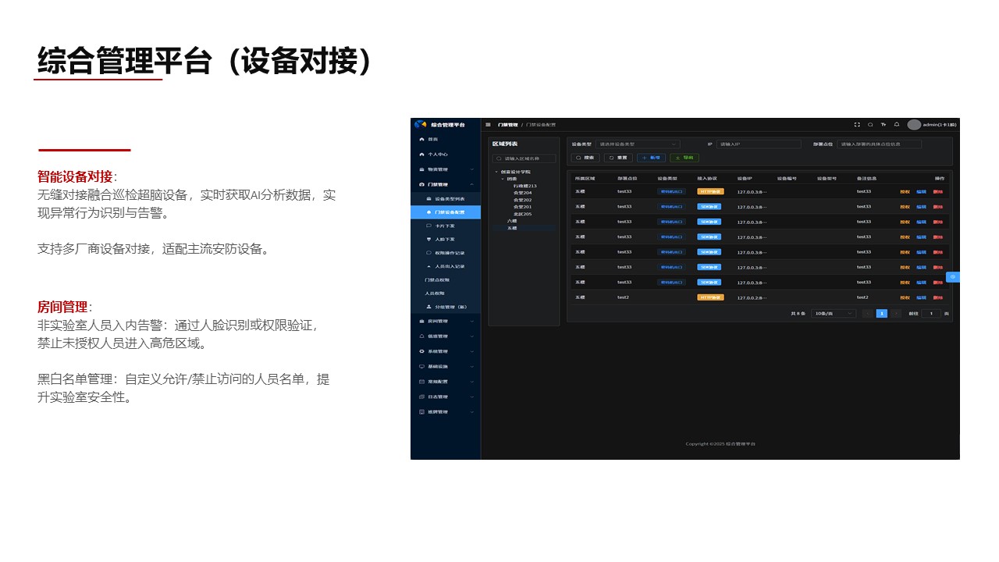Collapse the 创富设计学院 tree node
The width and height of the screenshot is (999, 562).
tap(495, 171)
